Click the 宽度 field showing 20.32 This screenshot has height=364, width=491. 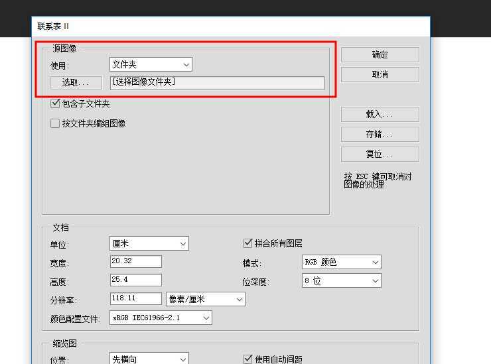(x=135, y=261)
